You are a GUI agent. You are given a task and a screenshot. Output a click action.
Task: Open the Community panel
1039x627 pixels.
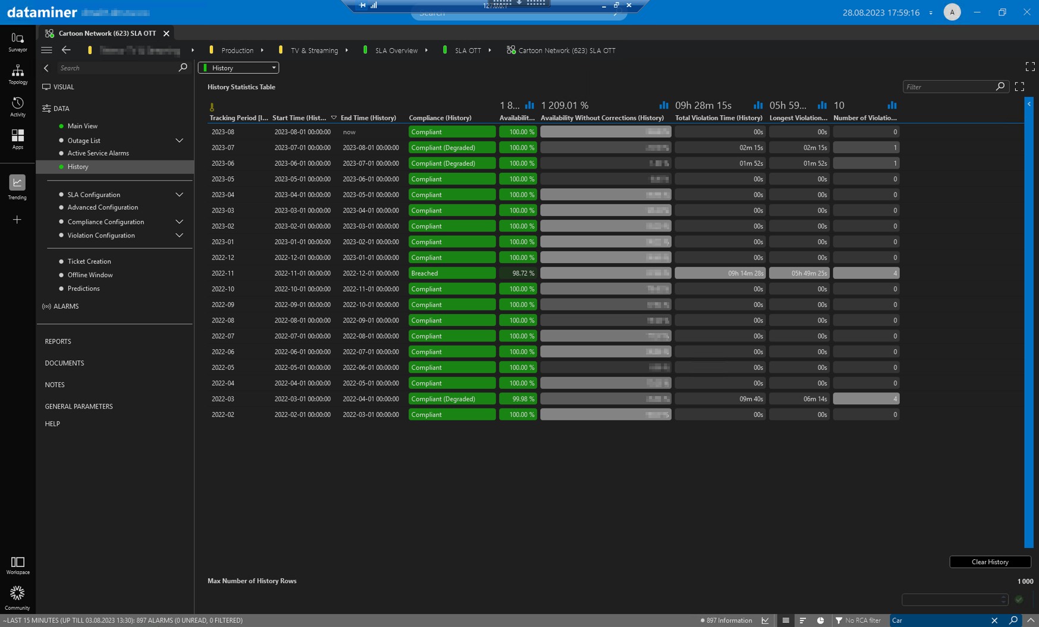coord(17,597)
